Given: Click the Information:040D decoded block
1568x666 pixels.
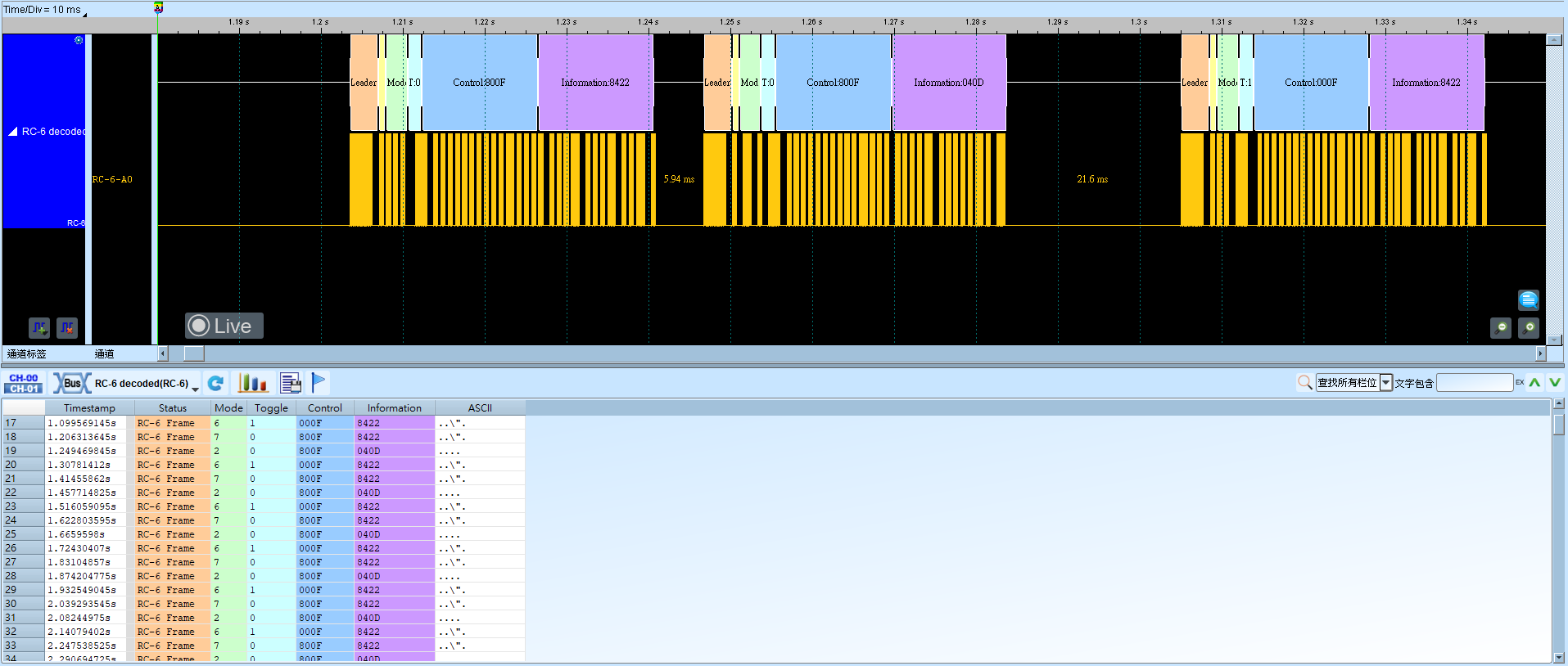Looking at the screenshot, I should (x=949, y=83).
